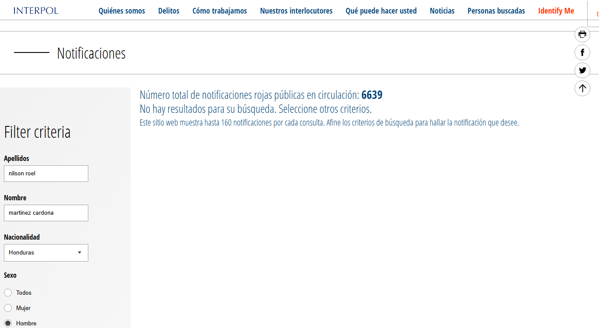Click the Nombre input field

46,213
